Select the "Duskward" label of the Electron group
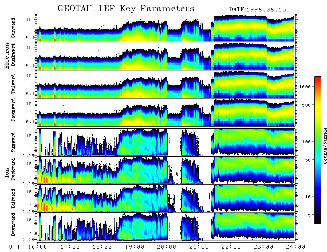Image resolution: width=327 pixels, height=252 pixels. tap(13, 55)
